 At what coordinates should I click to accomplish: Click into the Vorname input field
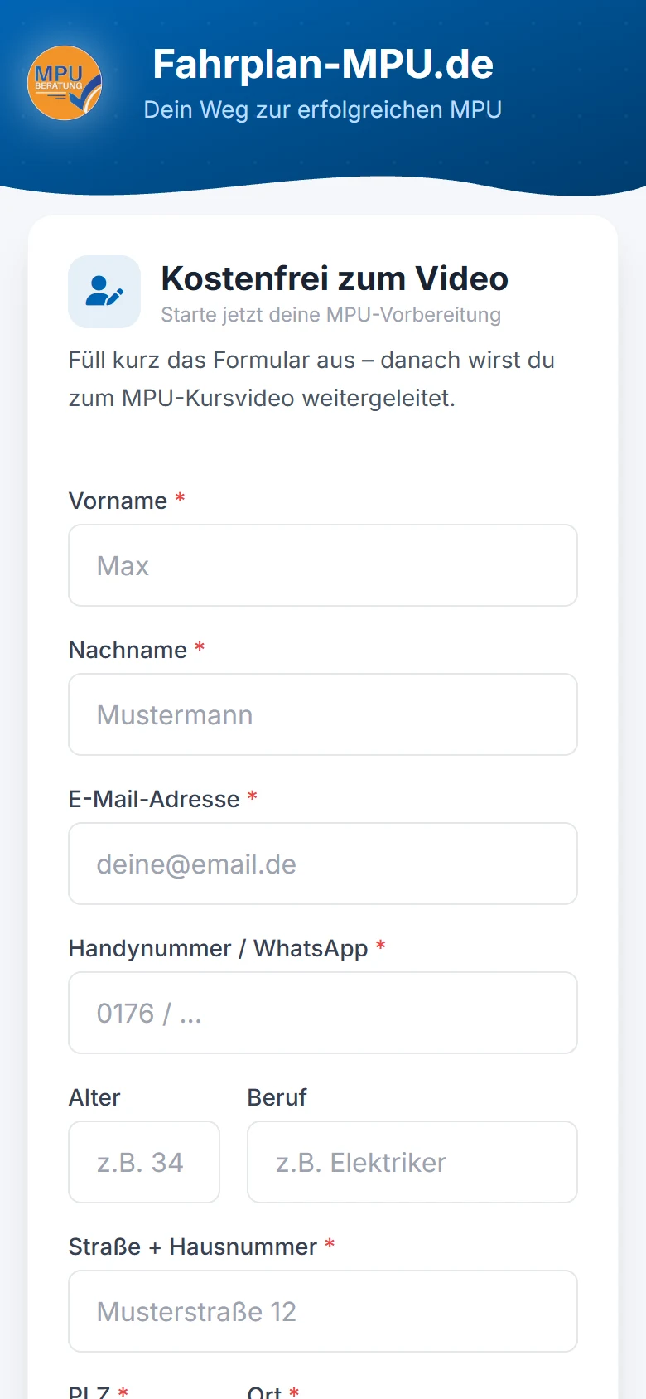[322, 564]
